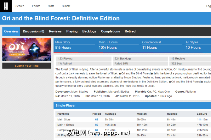Switch to the Overview tab
This screenshot has width=211, height=140.
point(11,31)
